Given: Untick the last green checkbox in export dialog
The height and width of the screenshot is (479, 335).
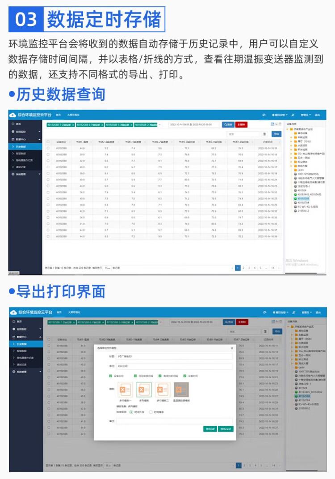Looking at the screenshot, I should point(185,376).
